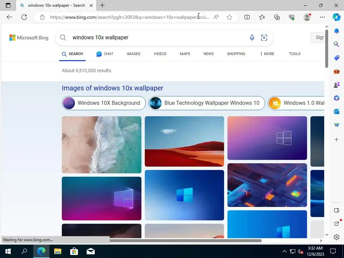Click the sidebar notifications bell icon
This screenshot has width=344, height=258.
point(336,31)
